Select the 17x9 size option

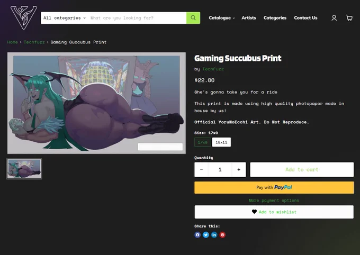(x=202, y=142)
